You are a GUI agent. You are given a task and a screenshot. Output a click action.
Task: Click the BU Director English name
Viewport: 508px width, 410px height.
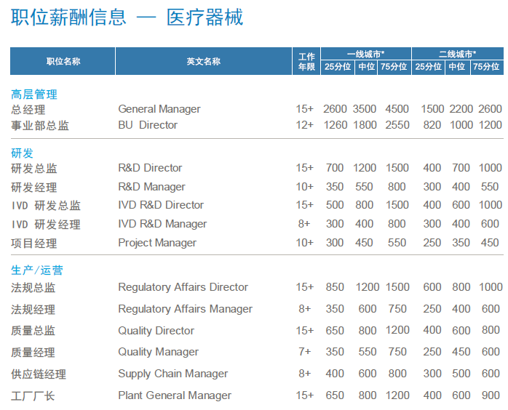(x=148, y=125)
